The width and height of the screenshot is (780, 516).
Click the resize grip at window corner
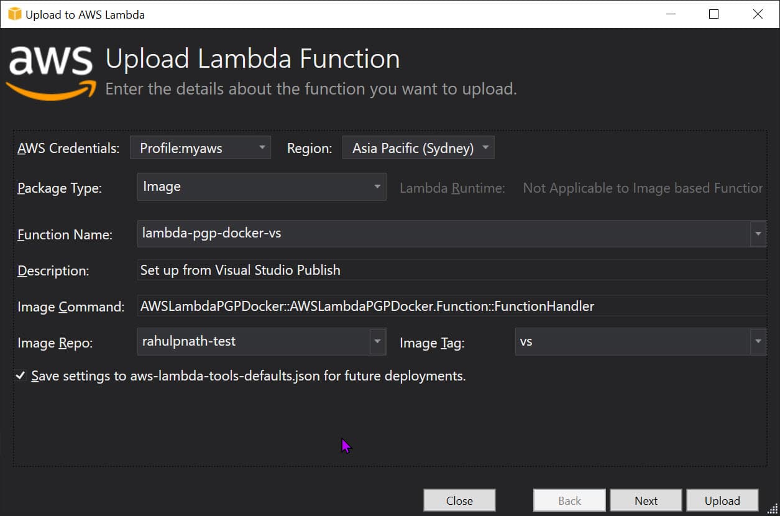tap(773, 509)
